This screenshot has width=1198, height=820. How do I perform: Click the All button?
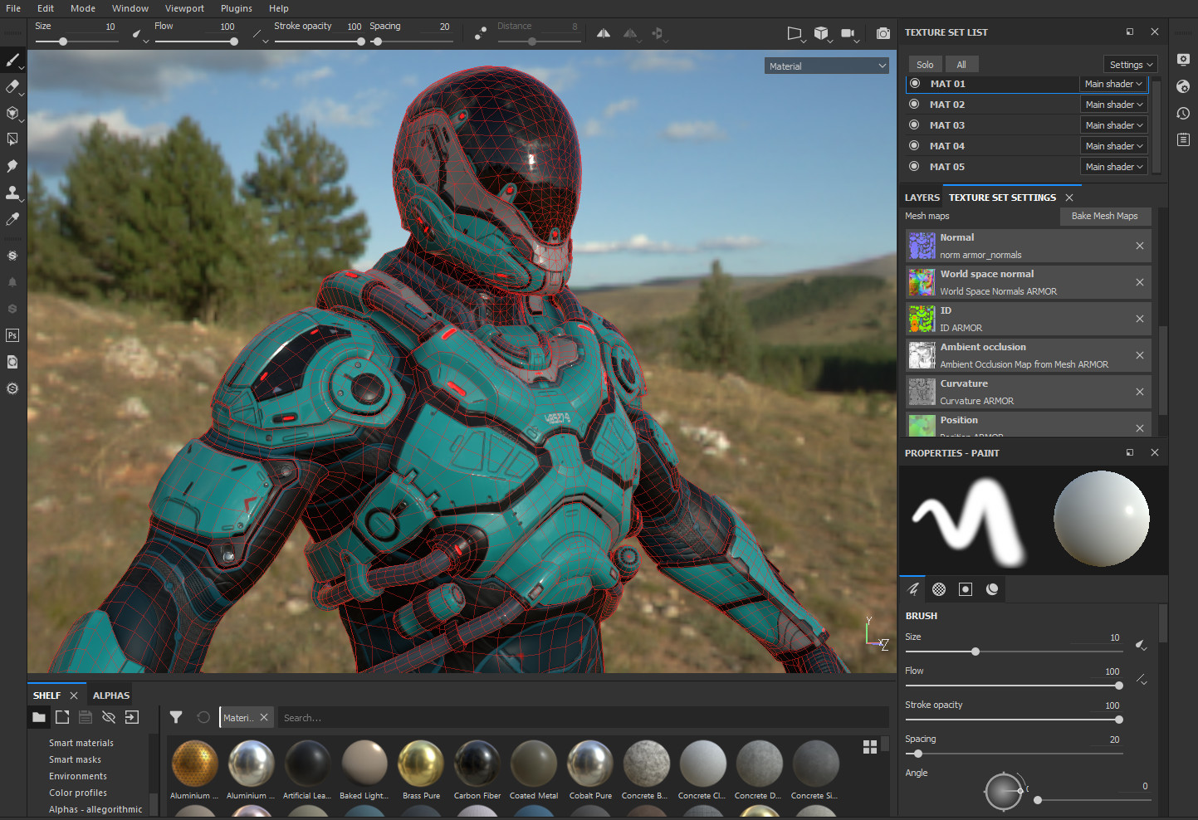961,65
